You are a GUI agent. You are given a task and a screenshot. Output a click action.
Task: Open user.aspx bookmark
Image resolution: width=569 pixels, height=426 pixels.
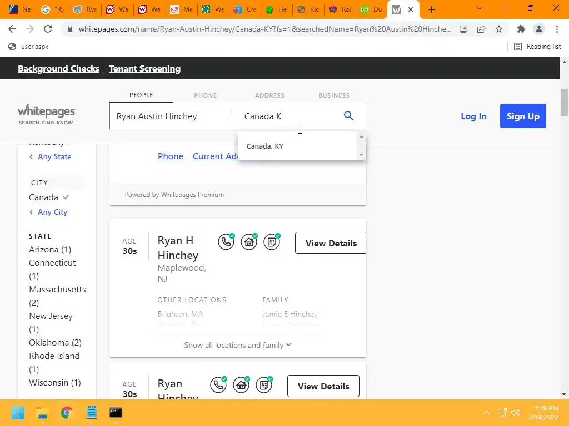(x=28, y=47)
